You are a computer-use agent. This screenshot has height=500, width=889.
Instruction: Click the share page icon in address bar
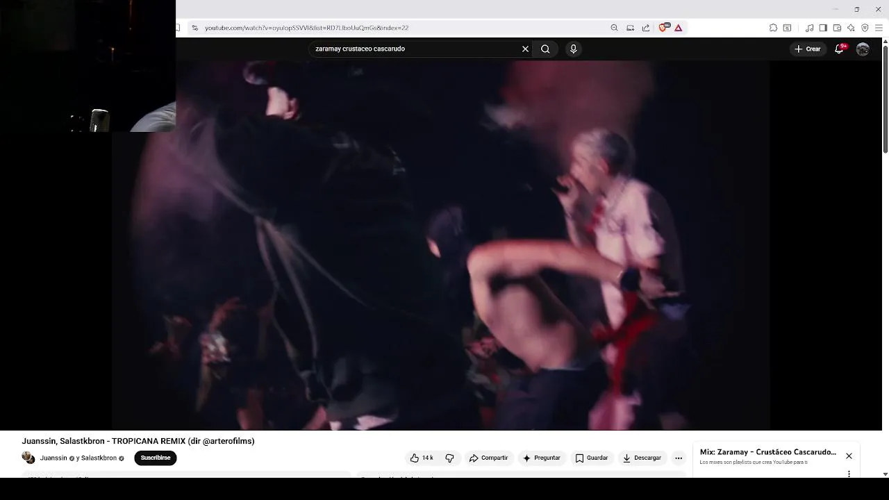[x=646, y=28]
